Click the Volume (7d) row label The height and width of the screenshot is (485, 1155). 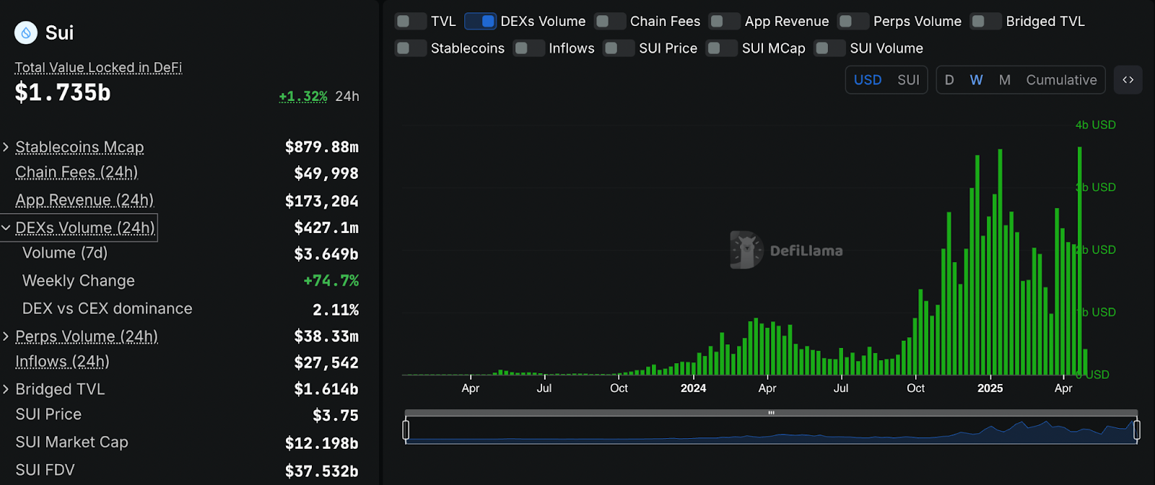(x=65, y=253)
